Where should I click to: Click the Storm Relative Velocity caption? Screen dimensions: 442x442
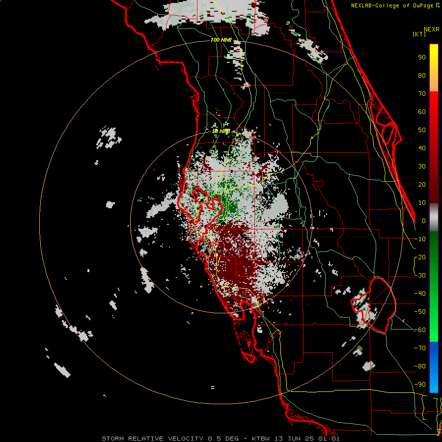(221, 439)
